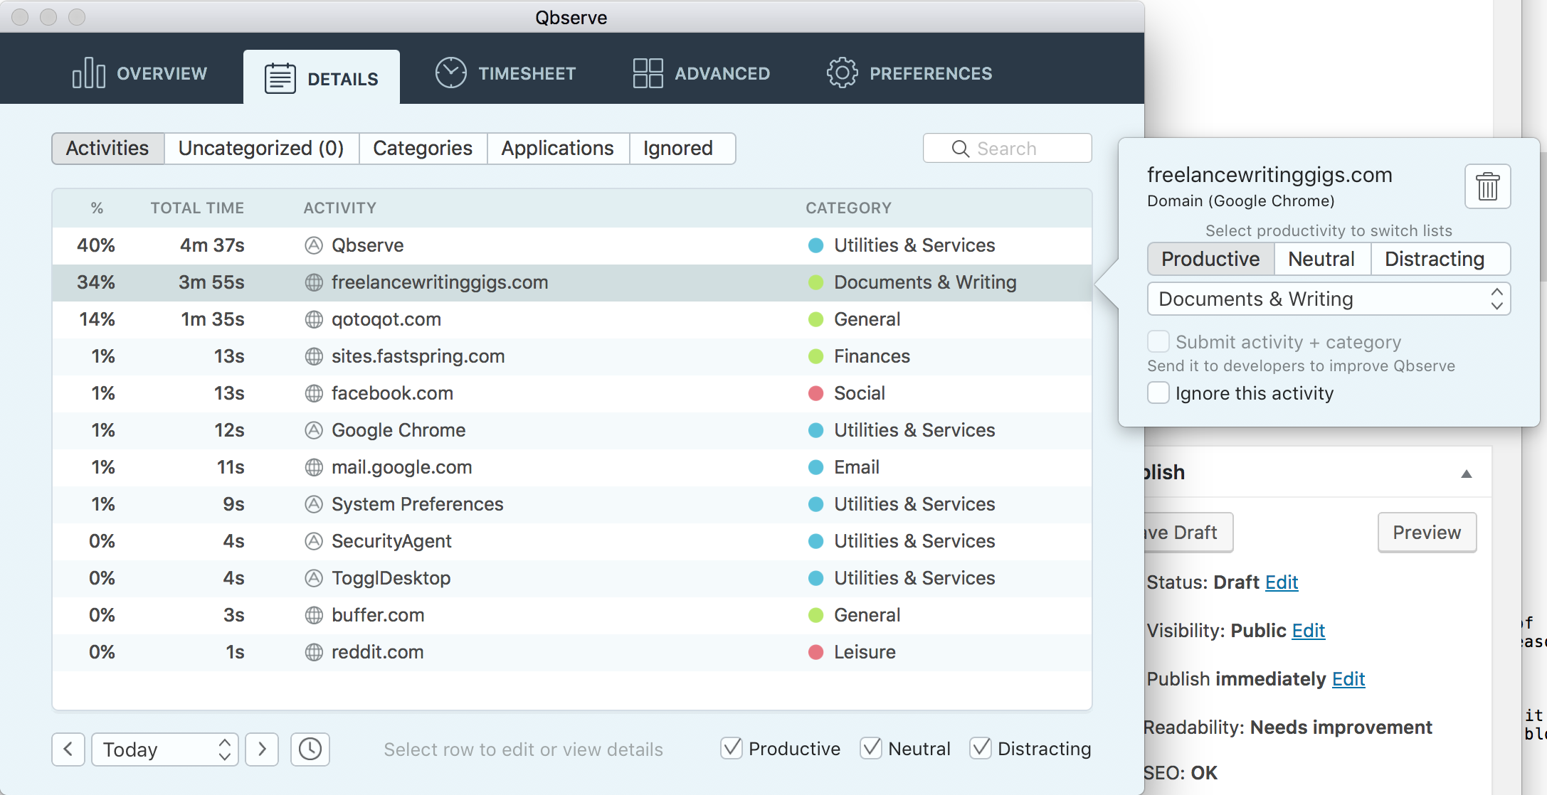This screenshot has width=1547, height=795.
Task: Go to next day arrow
Action: [x=262, y=749]
